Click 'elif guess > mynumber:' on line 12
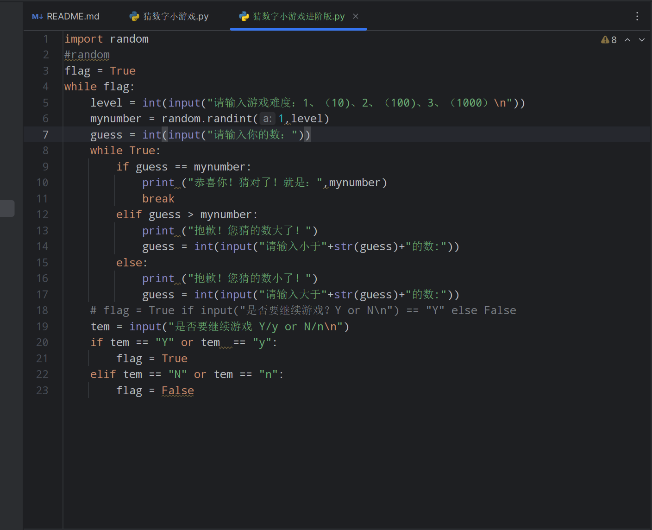 187,215
